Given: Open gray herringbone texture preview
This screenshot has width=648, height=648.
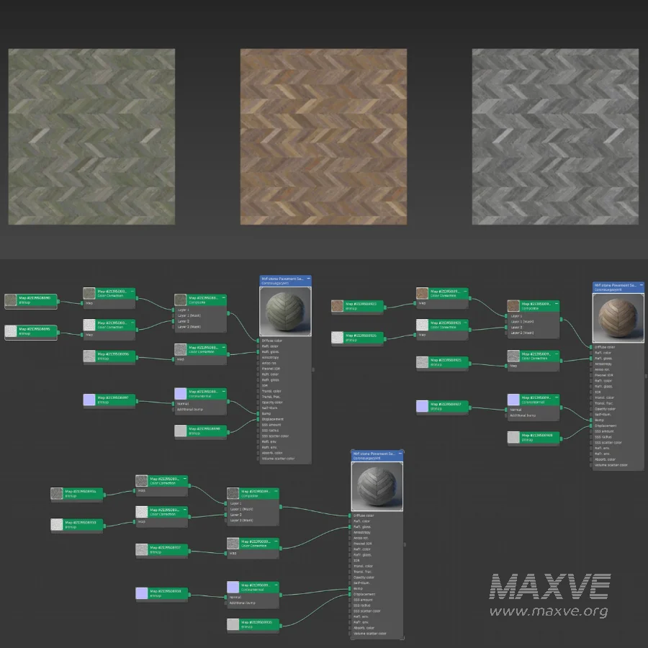Looking at the screenshot, I should tap(555, 137).
